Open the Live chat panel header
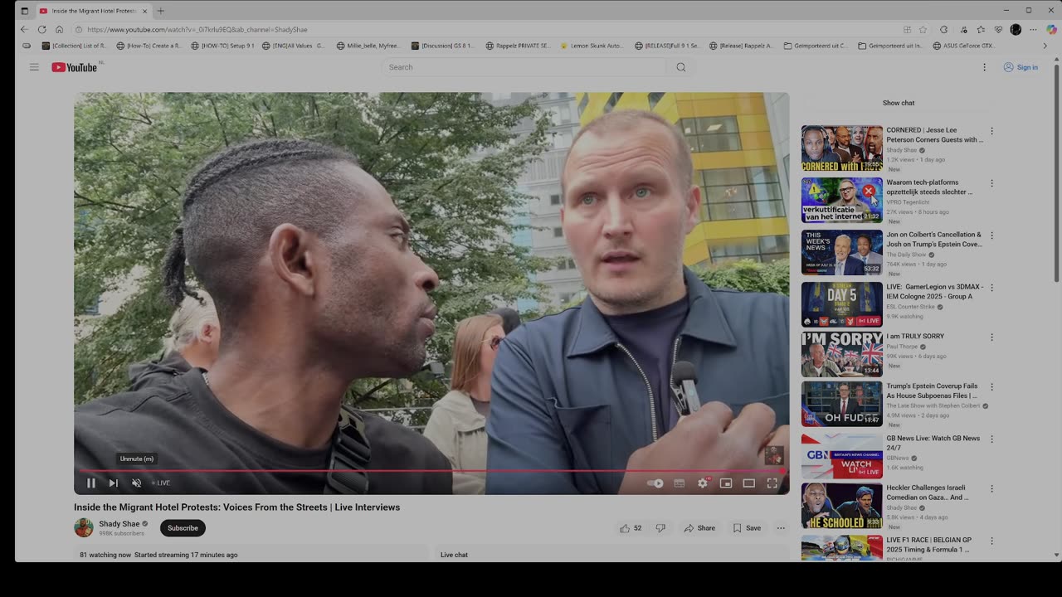 [454, 555]
